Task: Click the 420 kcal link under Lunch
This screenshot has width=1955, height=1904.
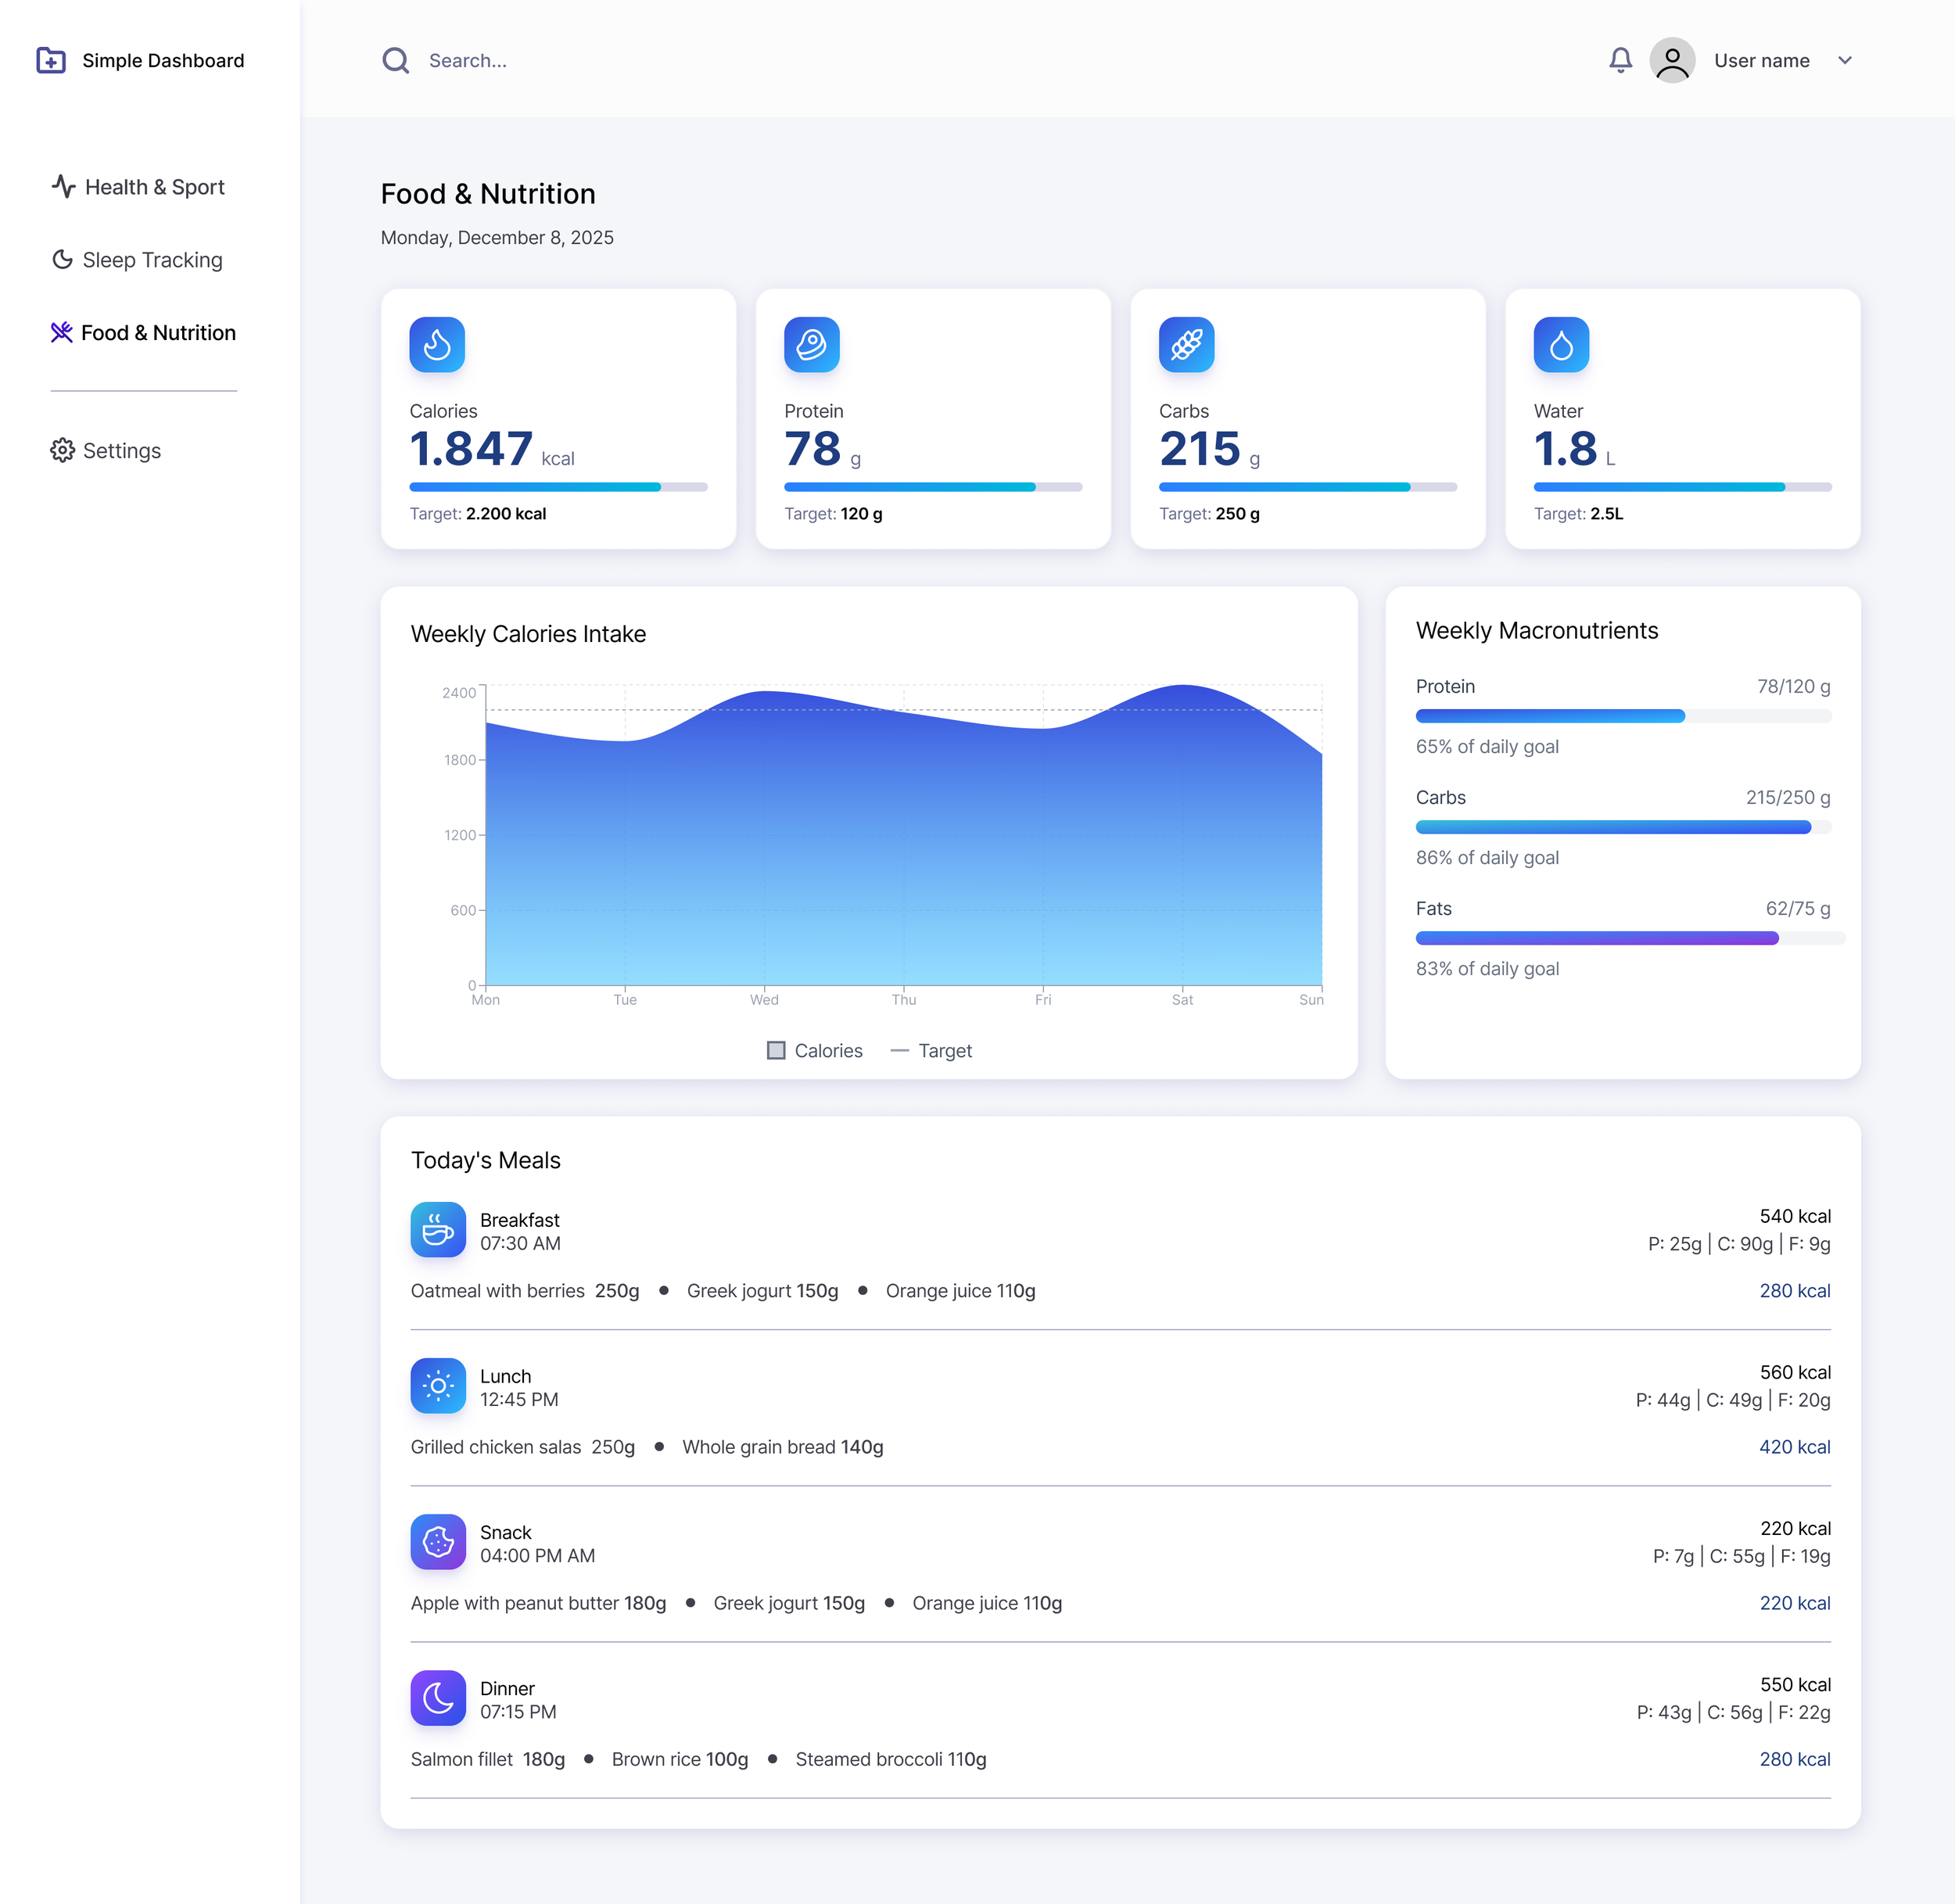Action: [x=1794, y=1447]
